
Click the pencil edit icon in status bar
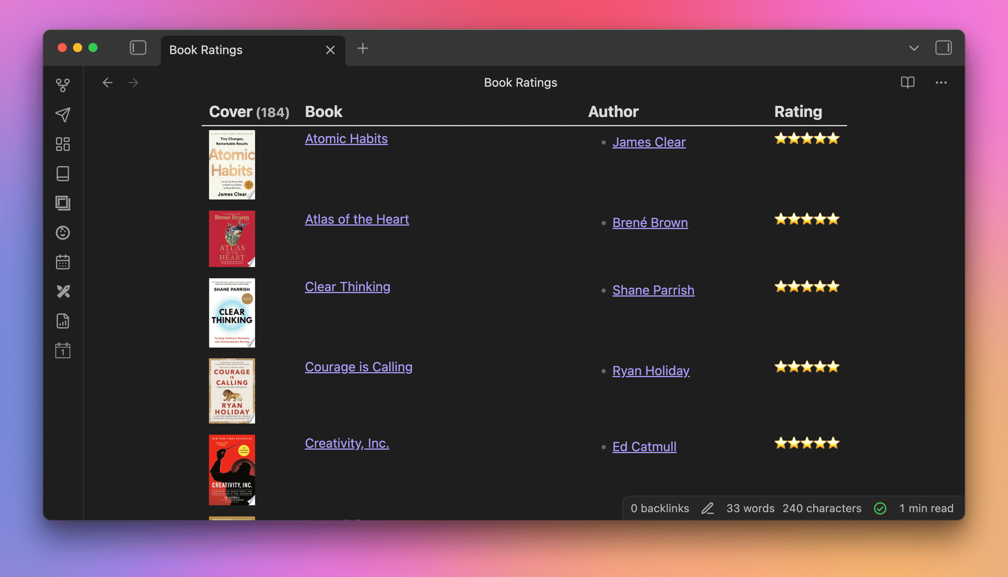point(708,508)
